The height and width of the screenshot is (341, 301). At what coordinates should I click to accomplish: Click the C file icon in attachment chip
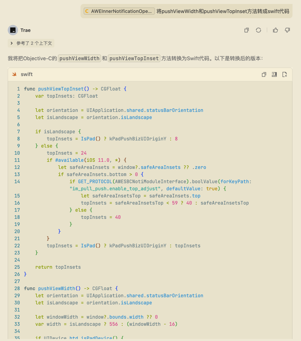[87, 11]
